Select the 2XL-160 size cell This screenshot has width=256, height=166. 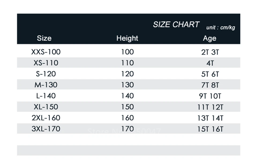[46, 118]
